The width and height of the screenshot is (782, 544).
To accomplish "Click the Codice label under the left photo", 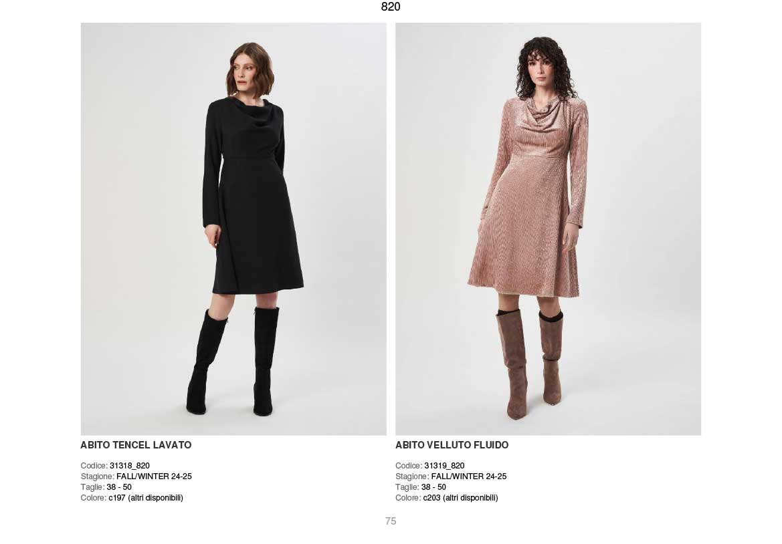I will (x=94, y=466).
